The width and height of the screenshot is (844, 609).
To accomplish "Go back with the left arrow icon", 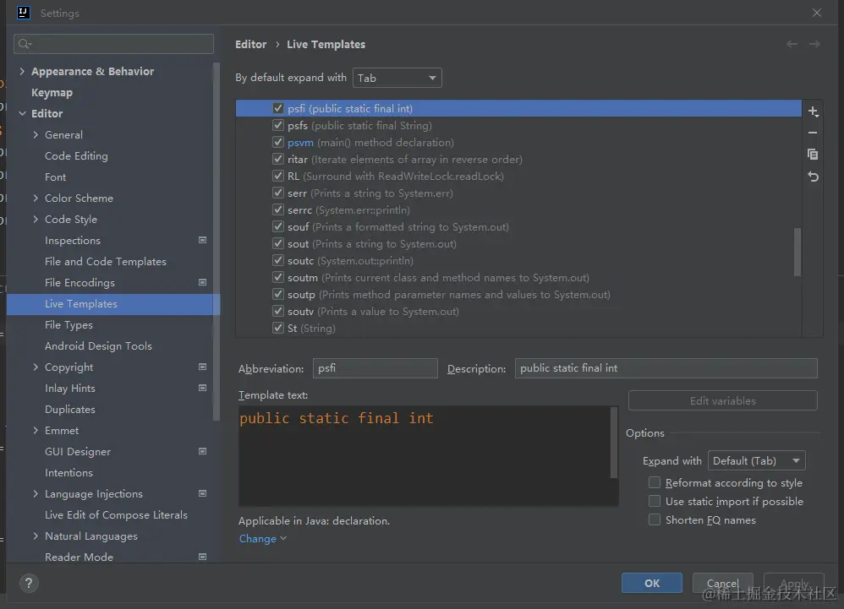I will (x=792, y=44).
